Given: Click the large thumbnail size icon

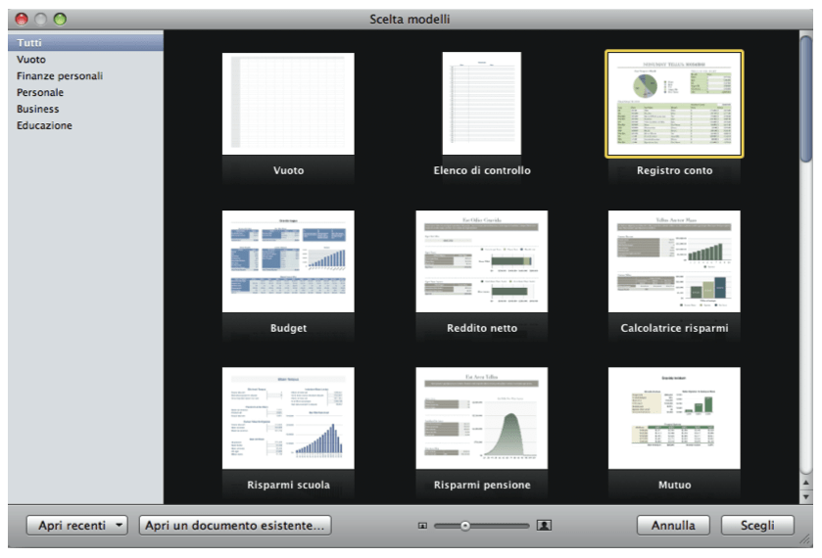Looking at the screenshot, I should (x=545, y=526).
